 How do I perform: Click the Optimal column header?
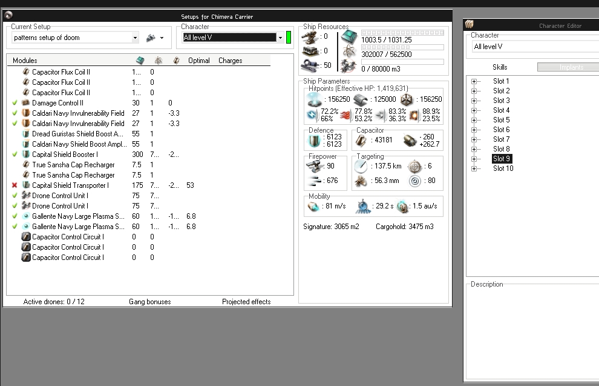(x=199, y=61)
